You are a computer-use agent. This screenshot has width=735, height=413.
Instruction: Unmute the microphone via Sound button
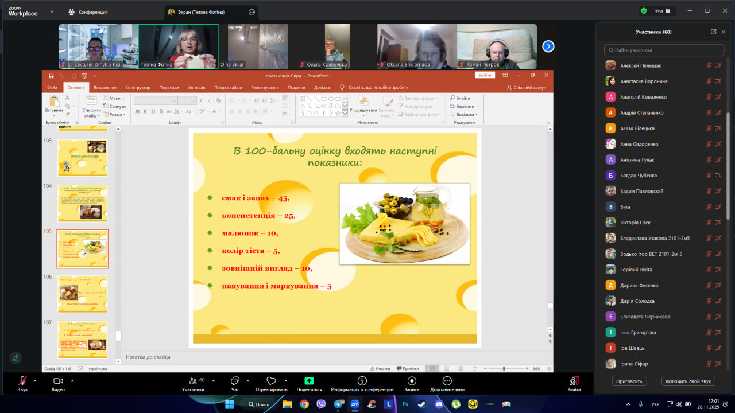click(22, 381)
